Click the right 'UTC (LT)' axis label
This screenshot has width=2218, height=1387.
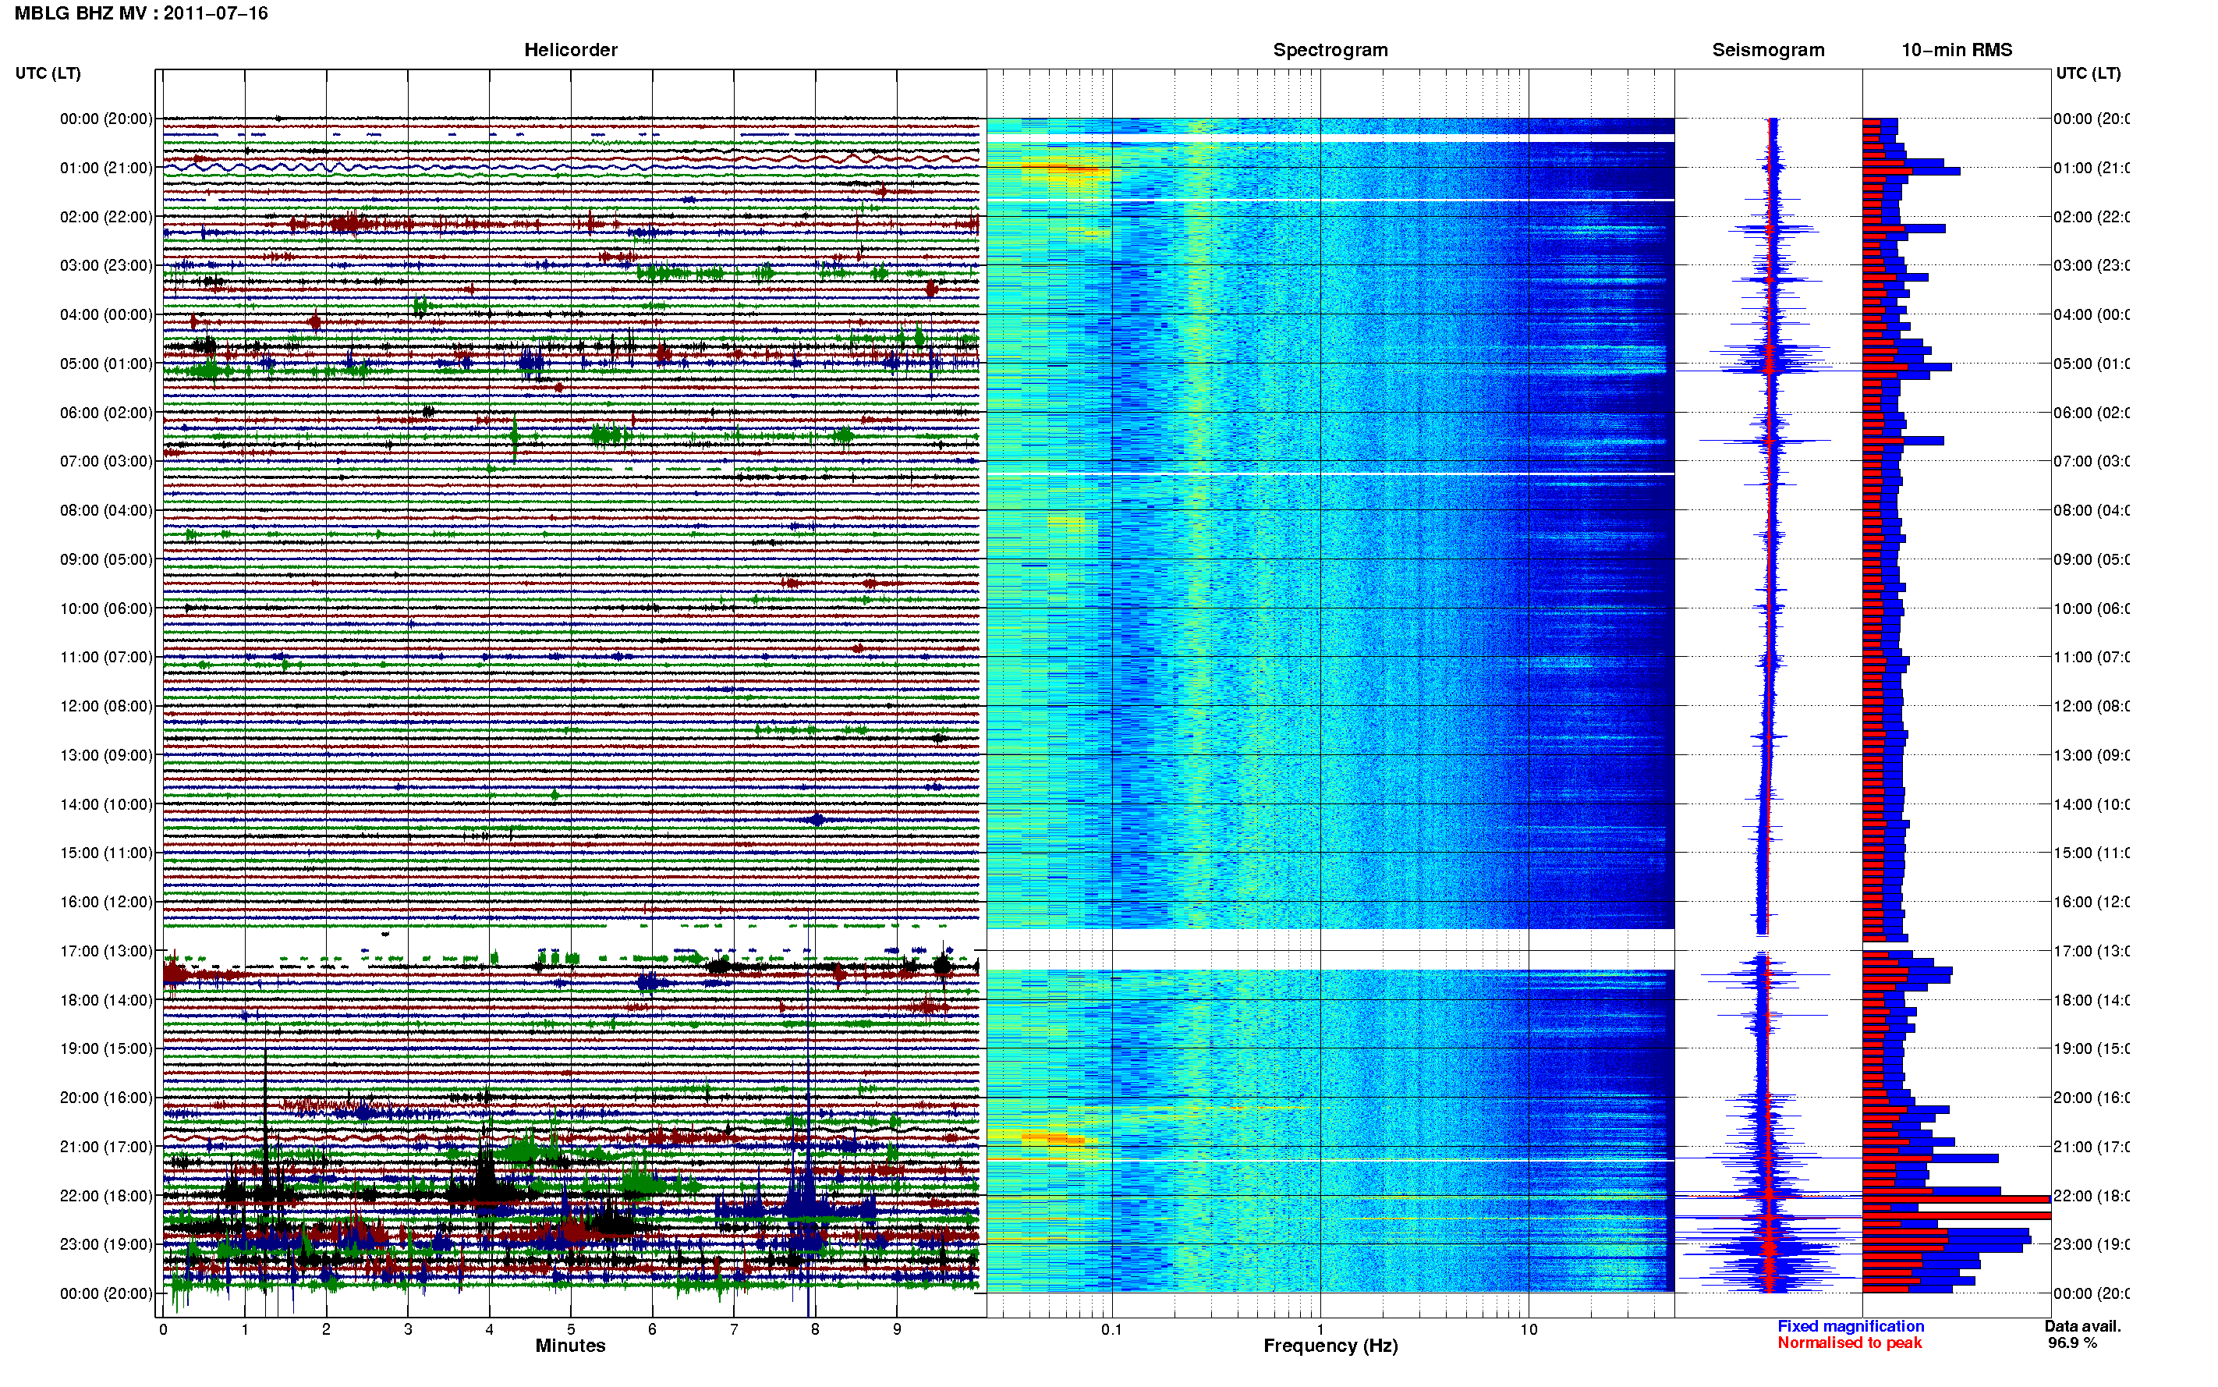point(2088,73)
